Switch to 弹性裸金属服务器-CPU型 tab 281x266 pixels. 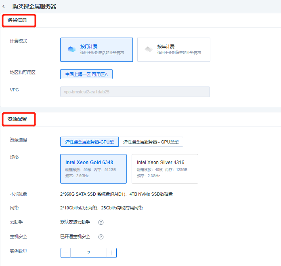click(89, 141)
